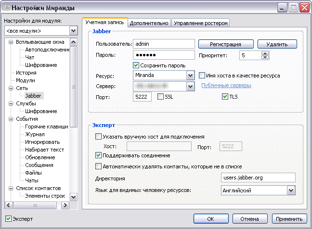
Task: Uncheck the TLS checkbox
Action: (225, 97)
